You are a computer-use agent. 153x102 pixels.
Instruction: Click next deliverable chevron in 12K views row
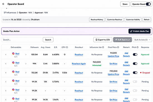point(26,82)
